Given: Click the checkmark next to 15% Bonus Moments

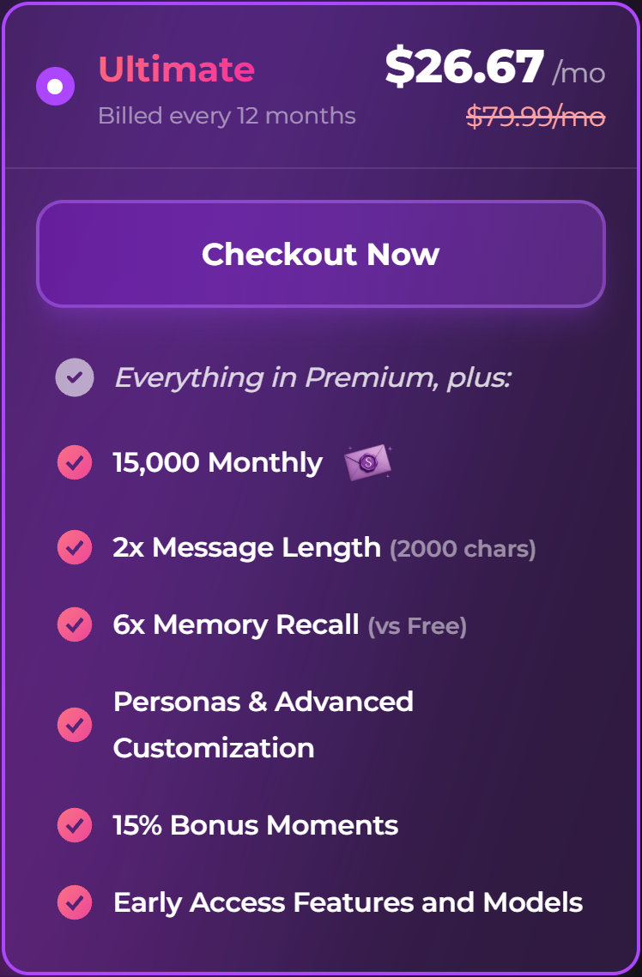Looking at the screenshot, I should pyautogui.click(x=75, y=825).
